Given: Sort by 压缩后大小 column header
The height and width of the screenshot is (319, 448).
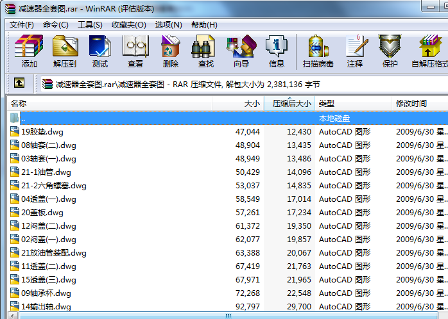Looking at the screenshot, I should pyautogui.click(x=289, y=104).
